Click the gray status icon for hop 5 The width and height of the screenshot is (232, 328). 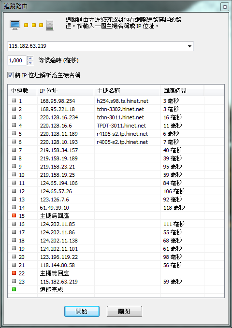coord(14,133)
